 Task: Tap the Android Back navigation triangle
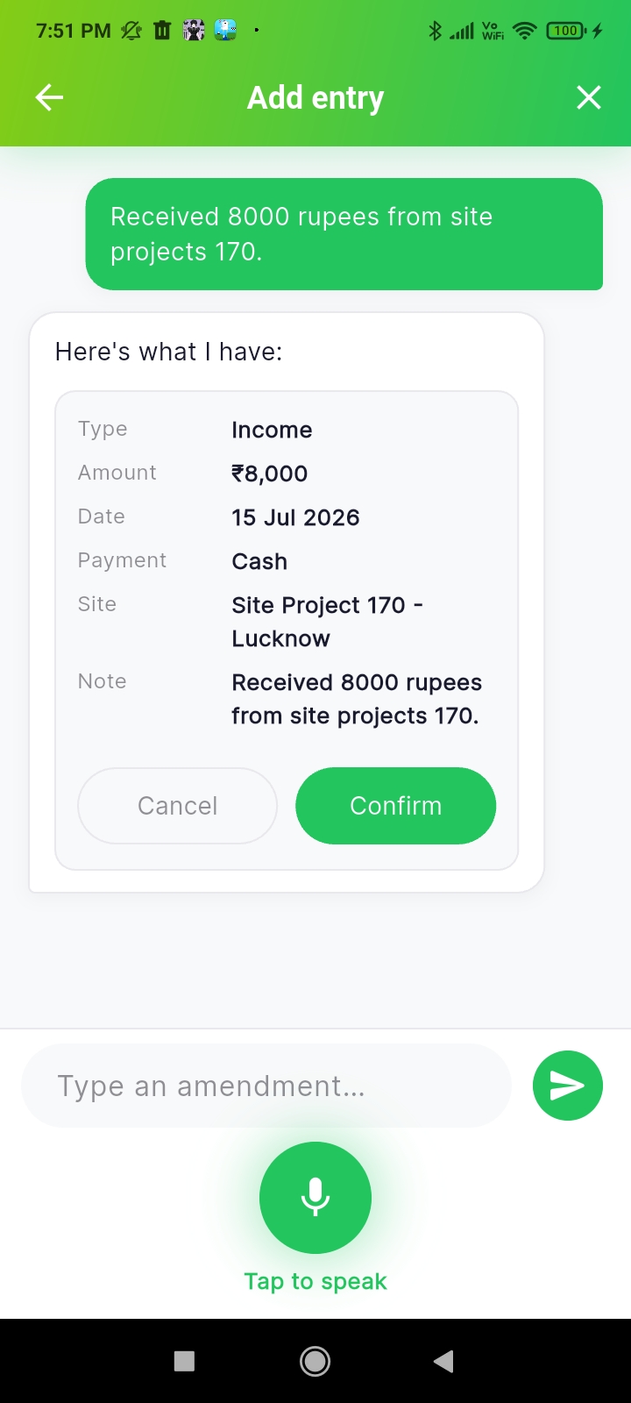pos(443,1361)
